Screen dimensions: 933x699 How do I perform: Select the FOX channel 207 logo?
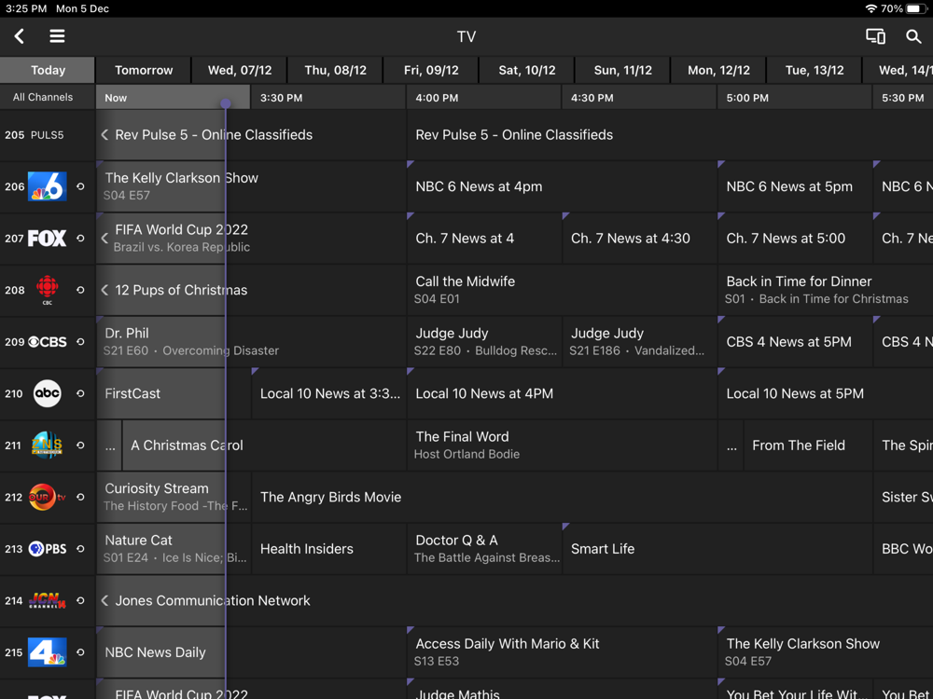47,239
